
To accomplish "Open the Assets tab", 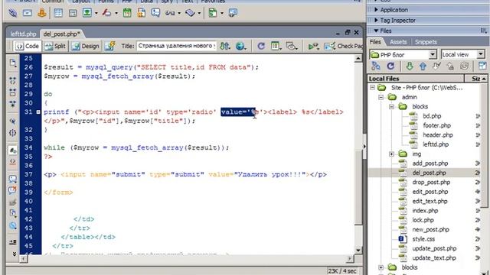I will click(398, 42).
